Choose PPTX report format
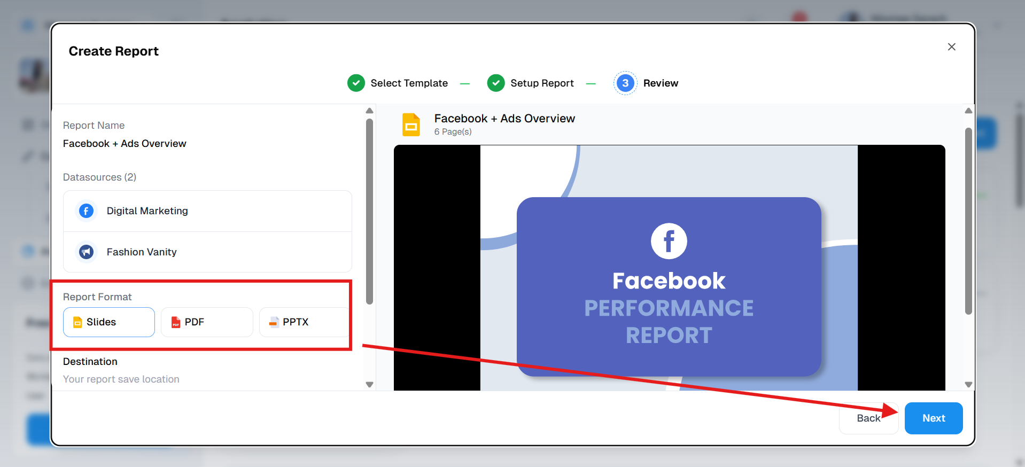Screen dimensions: 1025x467 tap(304, 322)
